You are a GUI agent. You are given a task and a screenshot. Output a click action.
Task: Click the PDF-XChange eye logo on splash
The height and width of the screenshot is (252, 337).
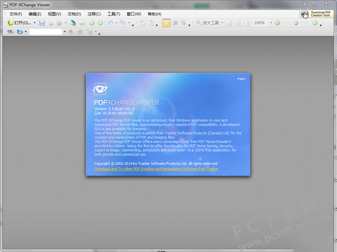tap(100, 89)
